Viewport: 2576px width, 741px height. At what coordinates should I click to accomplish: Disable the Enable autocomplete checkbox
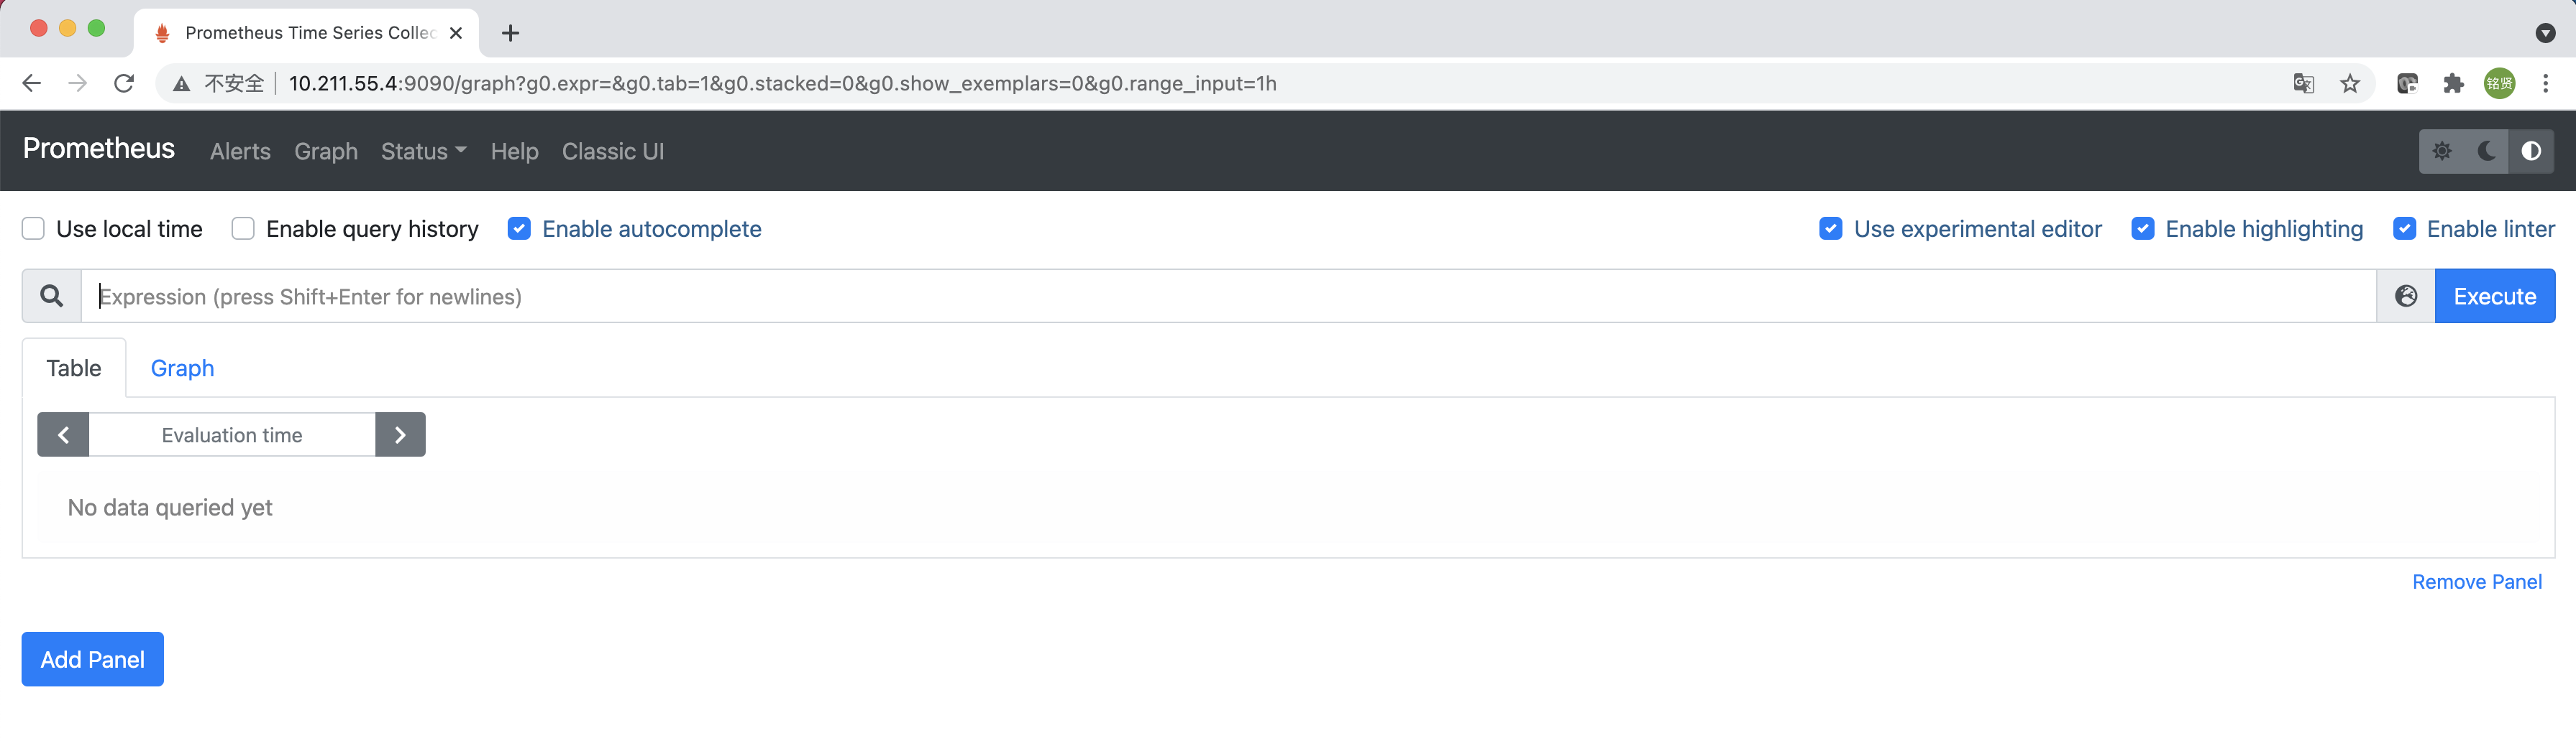pos(519,229)
